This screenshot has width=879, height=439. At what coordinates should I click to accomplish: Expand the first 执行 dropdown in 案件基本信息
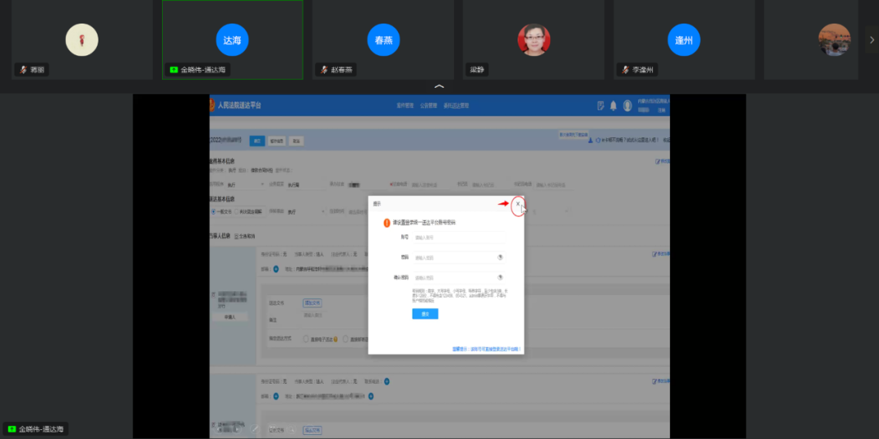click(246, 185)
